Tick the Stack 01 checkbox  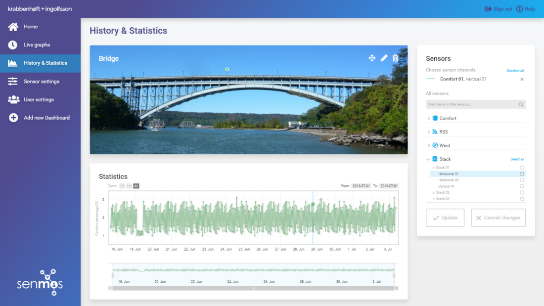click(522, 168)
